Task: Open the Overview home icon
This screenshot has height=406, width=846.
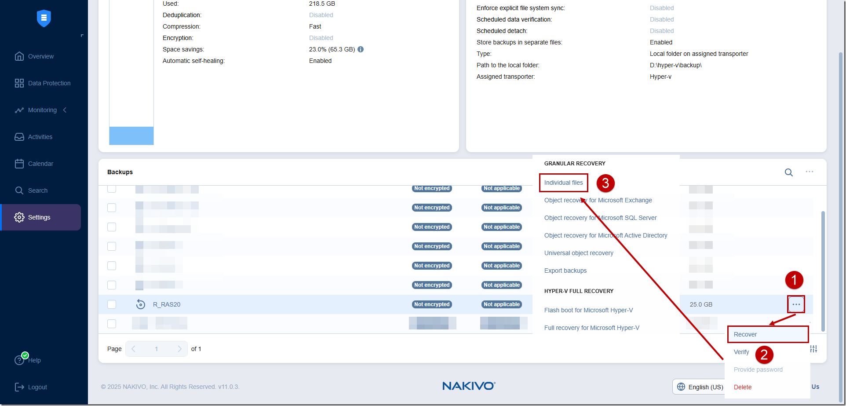Action: [x=19, y=56]
